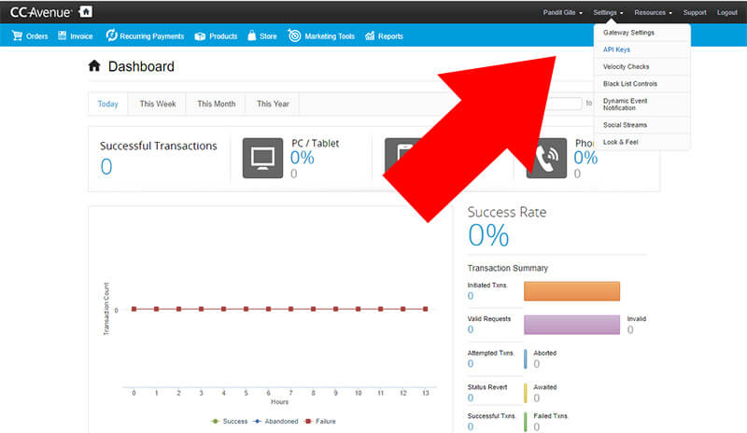Switch to the This Year tab
The image size is (747, 433).
[273, 104]
